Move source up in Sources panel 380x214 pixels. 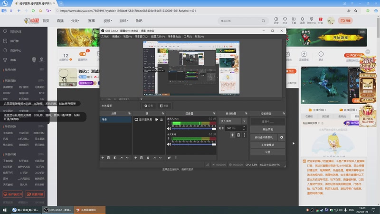[155, 158]
